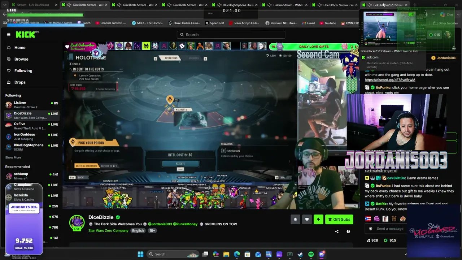Click the green subscribe star button
This screenshot has height=260, width=462.
318,219
